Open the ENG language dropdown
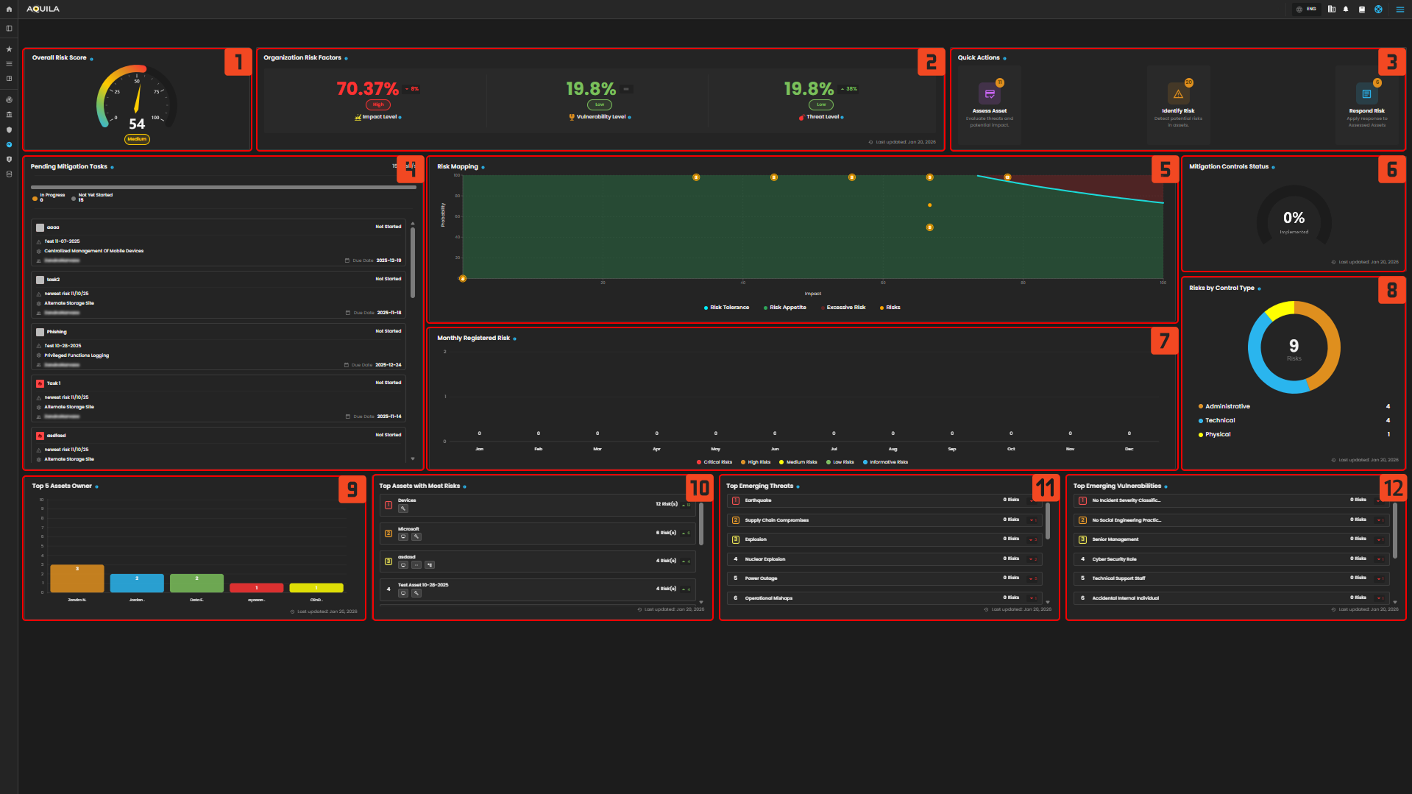 [1308, 10]
